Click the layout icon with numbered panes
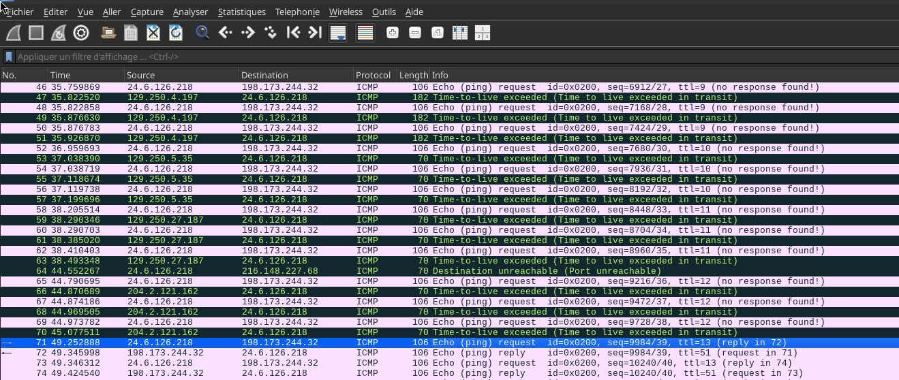The width and height of the screenshot is (899, 380). (x=483, y=32)
